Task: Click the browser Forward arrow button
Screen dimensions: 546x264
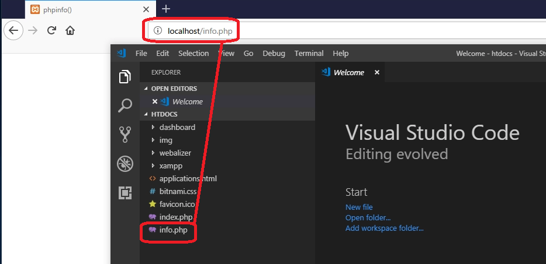Action: (33, 30)
